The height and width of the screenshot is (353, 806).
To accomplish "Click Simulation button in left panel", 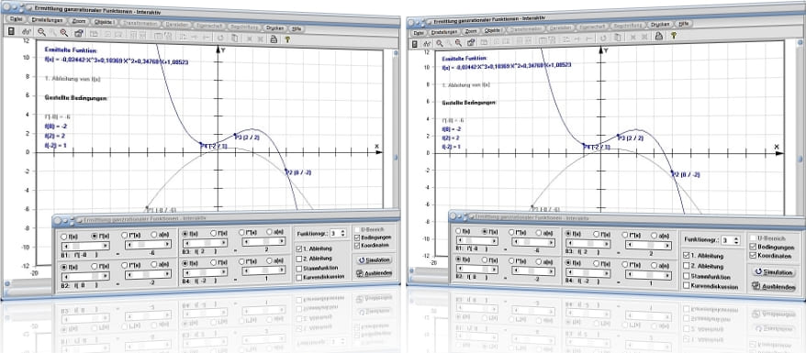I will (x=375, y=260).
